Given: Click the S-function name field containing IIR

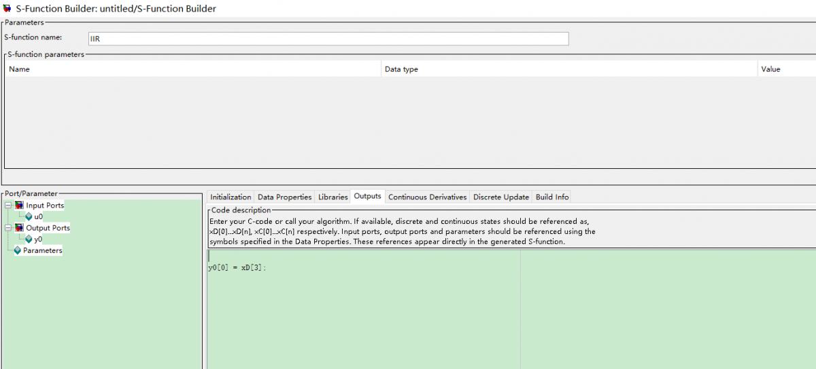Looking at the screenshot, I should [328, 39].
